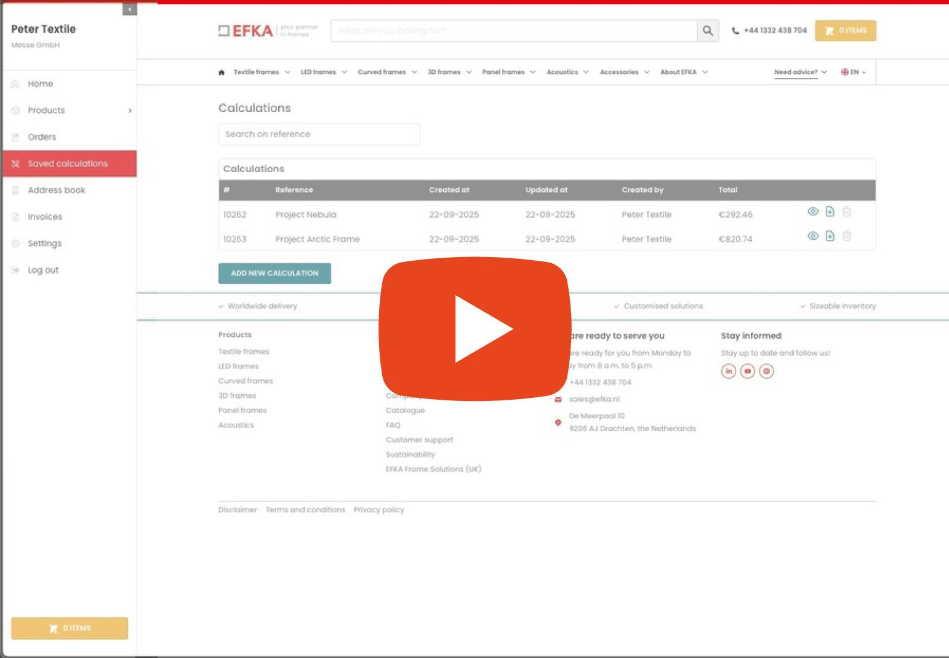Viewport: 949px width, 658px height.
Task: Click the document icon for Project Arctic Frame
Action: tap(830, 236)
